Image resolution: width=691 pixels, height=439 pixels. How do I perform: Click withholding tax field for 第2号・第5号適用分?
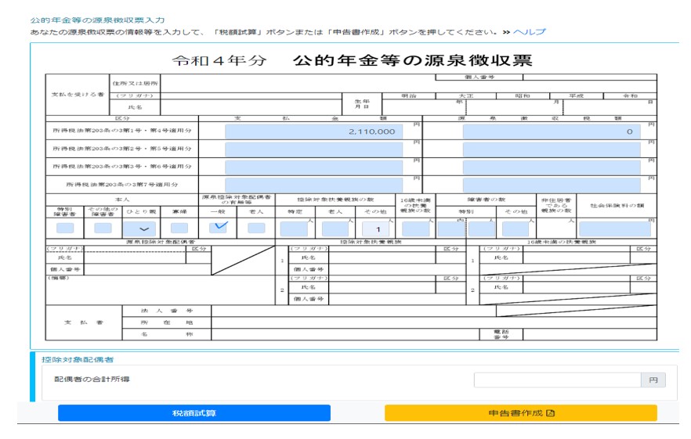click(552, 149)
